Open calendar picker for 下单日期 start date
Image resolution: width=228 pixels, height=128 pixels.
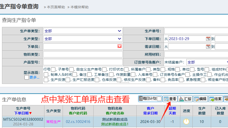click(208, 39)
